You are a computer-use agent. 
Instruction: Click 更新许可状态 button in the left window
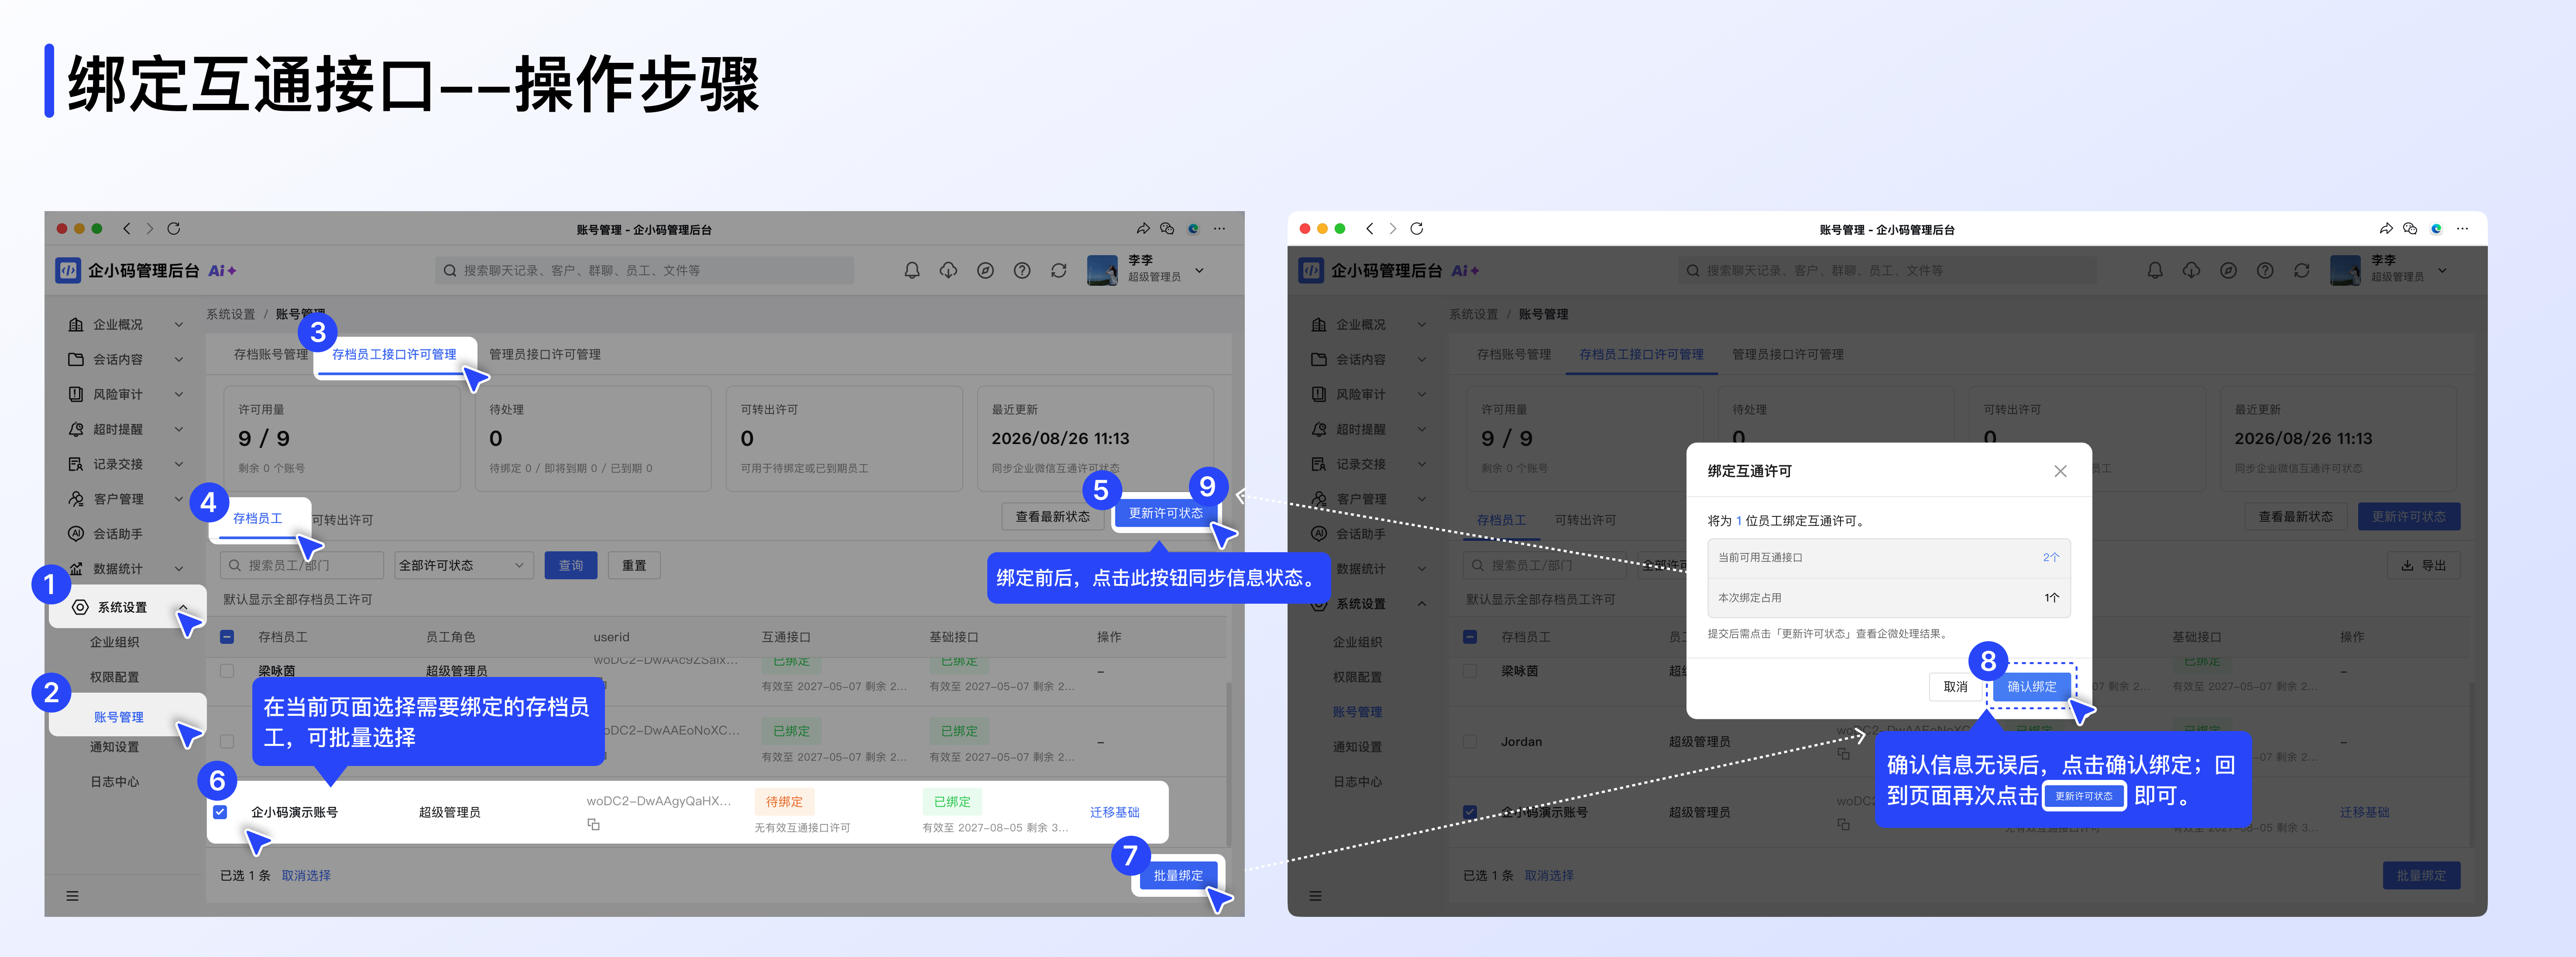click(1166, 513)
